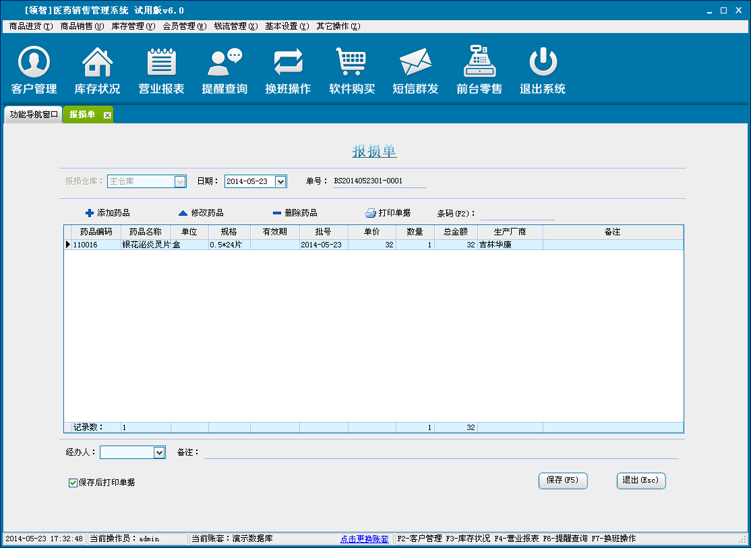This screenshot has height=548, width=751.
Task: Click the 保存(F5) button
Action: tap(562, 481)
